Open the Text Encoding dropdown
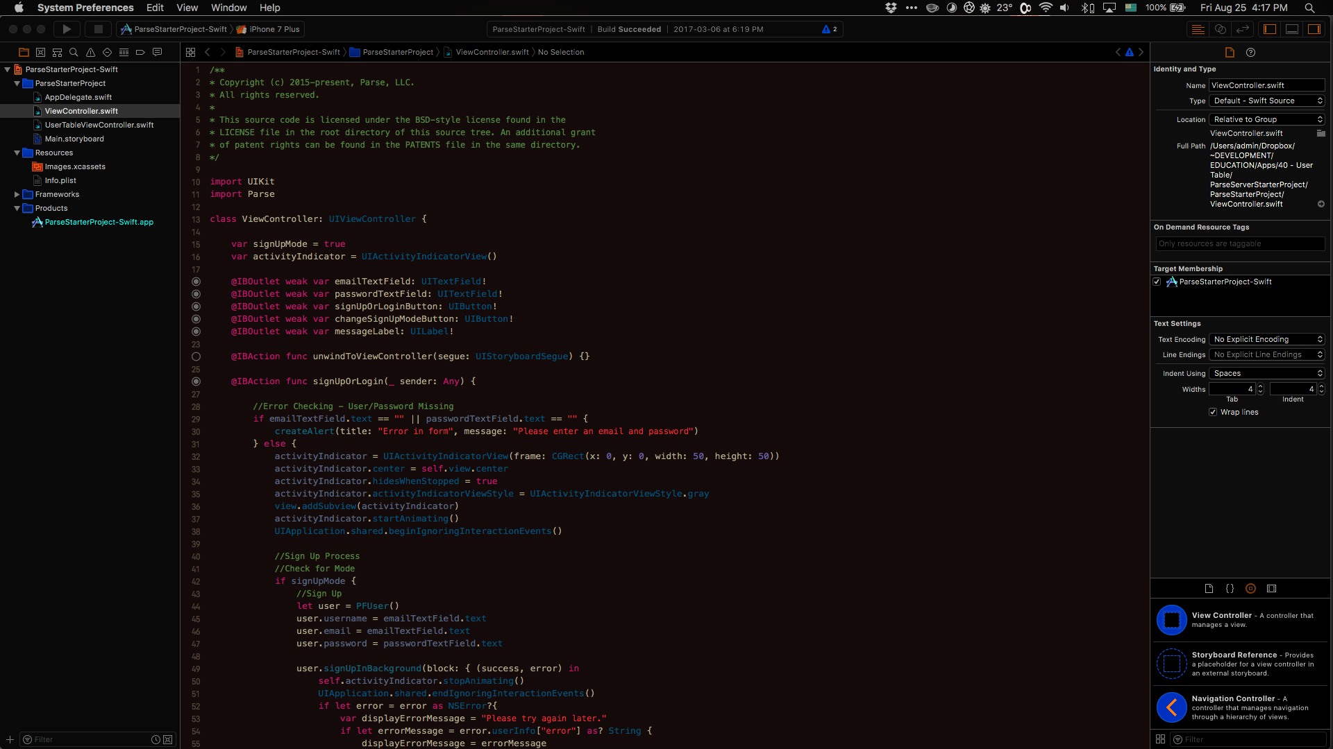1333x749 pixels. [x=1267, y=339]
